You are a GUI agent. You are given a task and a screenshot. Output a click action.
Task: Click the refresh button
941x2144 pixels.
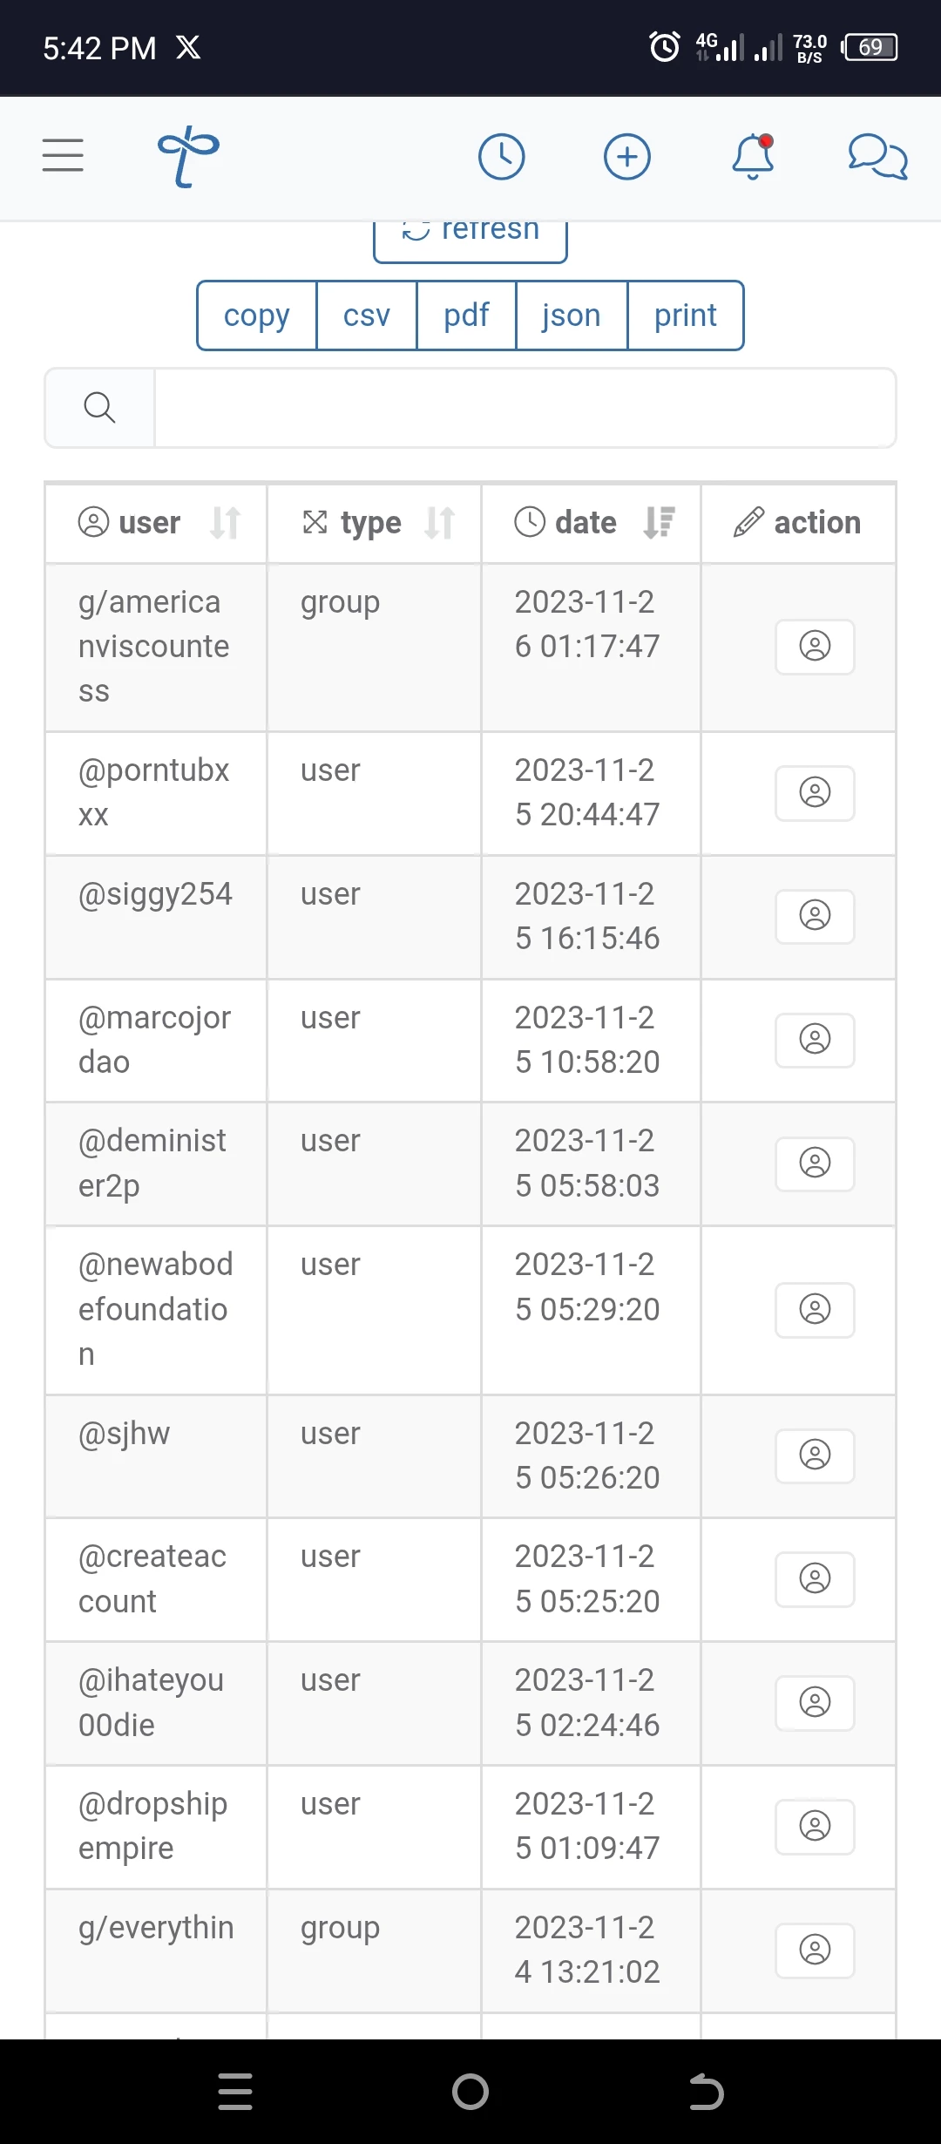[470, 239]
